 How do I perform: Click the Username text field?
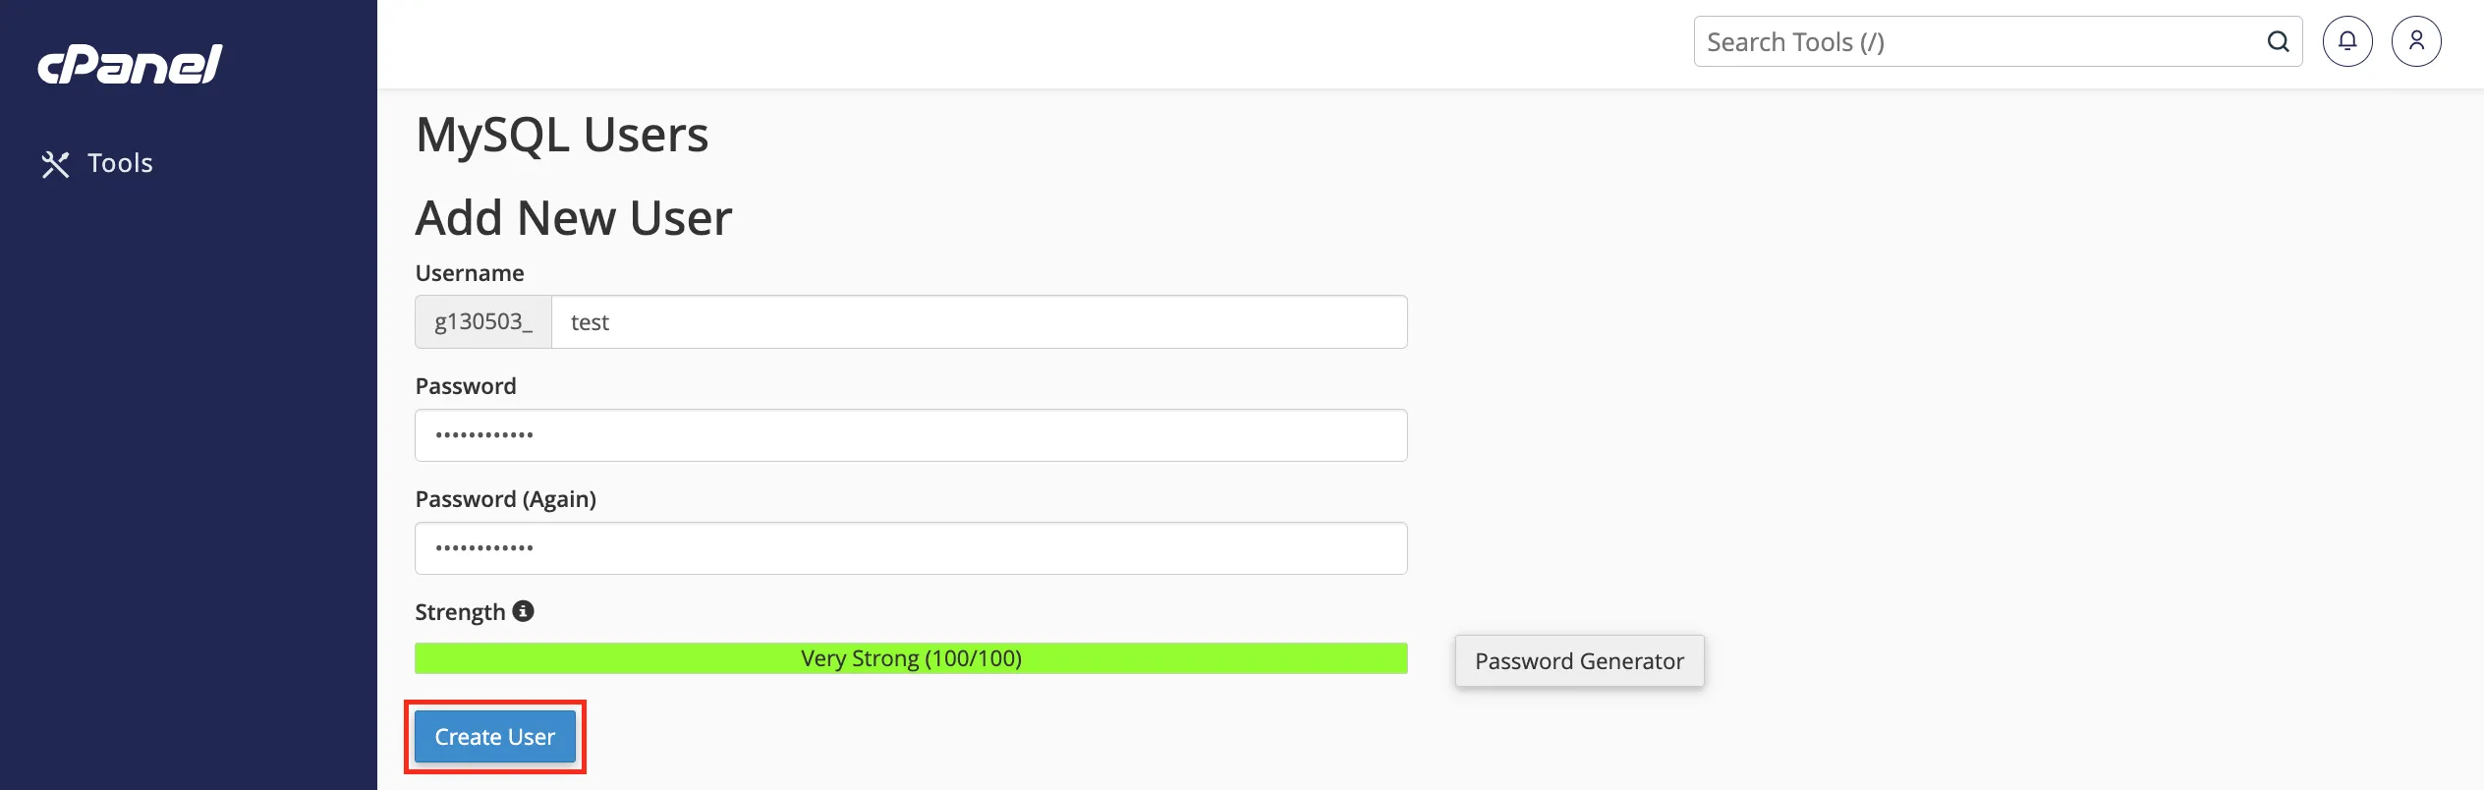(980, 322)
